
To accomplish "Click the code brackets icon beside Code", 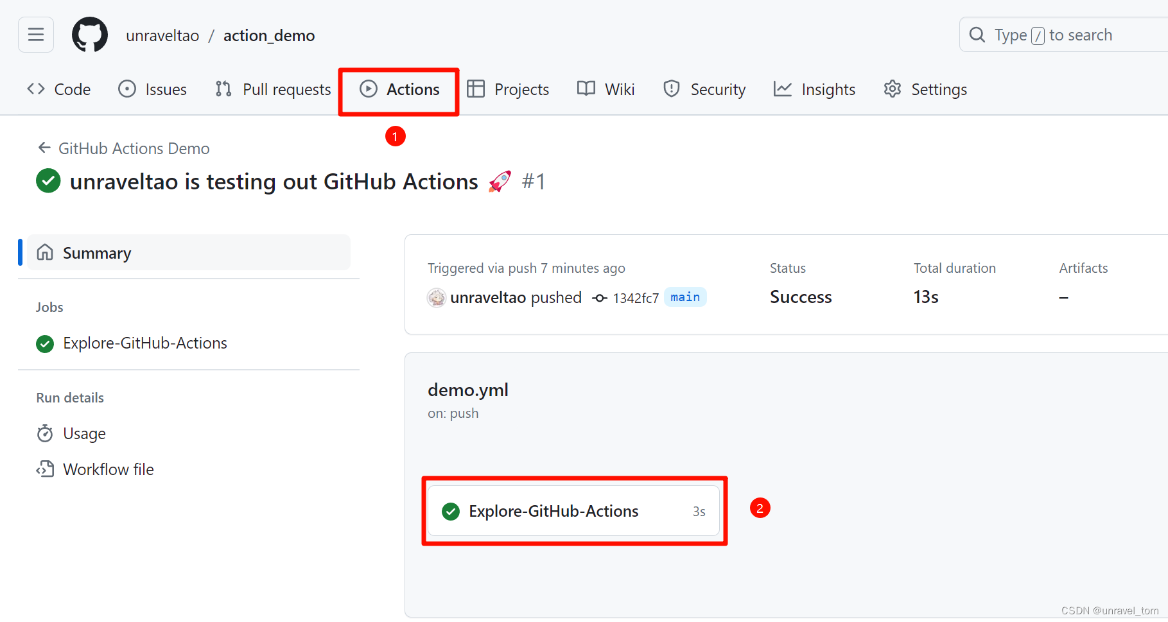I will (x=36, y=89).
